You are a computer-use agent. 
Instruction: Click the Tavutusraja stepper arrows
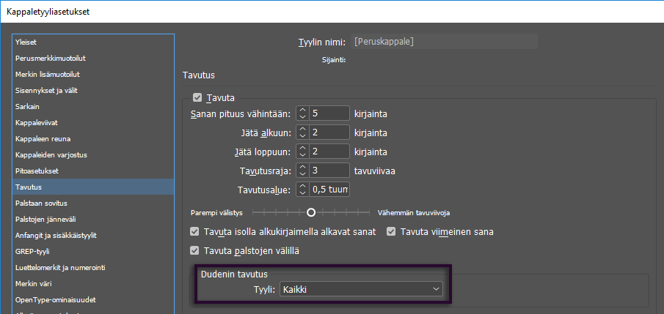pos(302,171)
